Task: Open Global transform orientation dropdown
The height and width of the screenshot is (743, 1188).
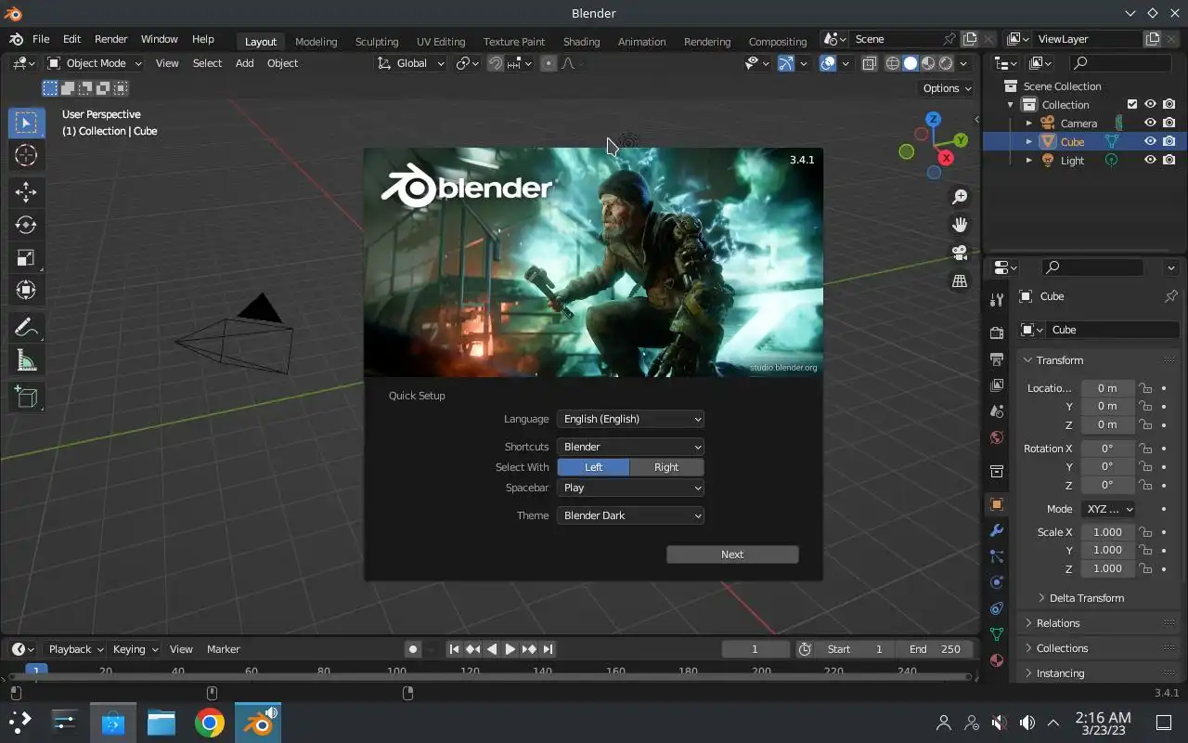Action: [410, 63]
